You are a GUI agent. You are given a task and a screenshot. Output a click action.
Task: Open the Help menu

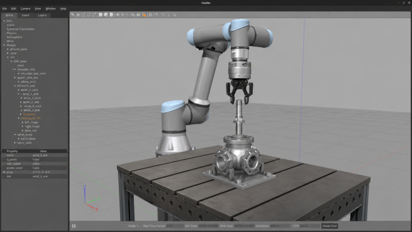point(63,9)
